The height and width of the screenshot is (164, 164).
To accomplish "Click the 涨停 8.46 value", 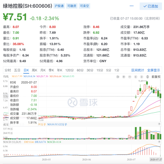I will point(96,27).
